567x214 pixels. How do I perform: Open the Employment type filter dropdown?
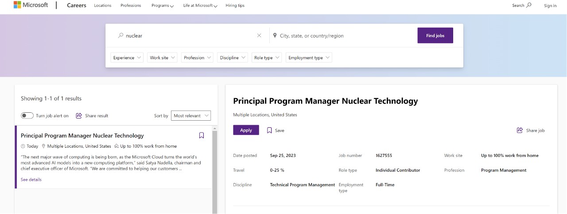(309, 57)
